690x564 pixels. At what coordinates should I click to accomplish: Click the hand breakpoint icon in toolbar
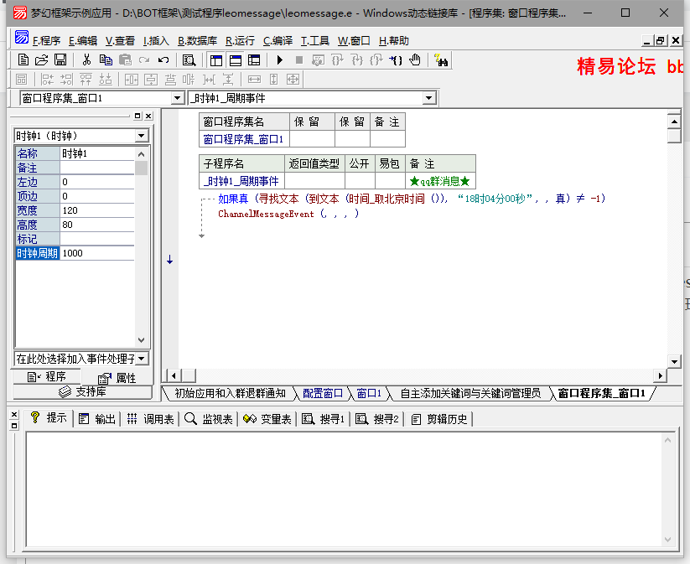416,60
